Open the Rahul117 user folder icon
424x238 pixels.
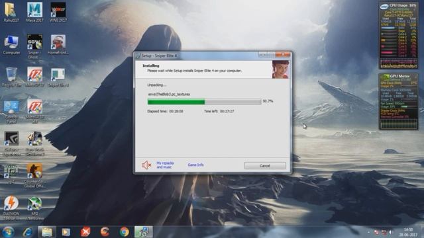pyautogui.click(x=11, y=12)
